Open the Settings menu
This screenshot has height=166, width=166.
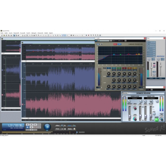pos(34,33)
